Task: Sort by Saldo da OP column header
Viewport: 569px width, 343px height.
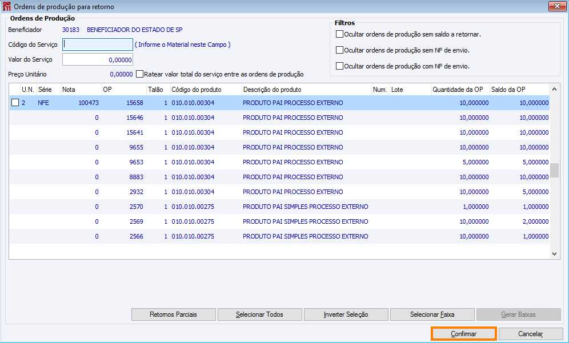Action: [x=520, y=90]
